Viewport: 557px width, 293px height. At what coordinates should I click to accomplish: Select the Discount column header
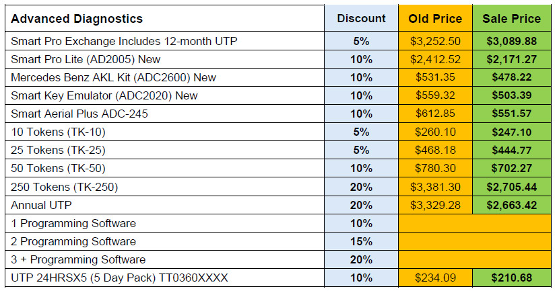point(361,18)
